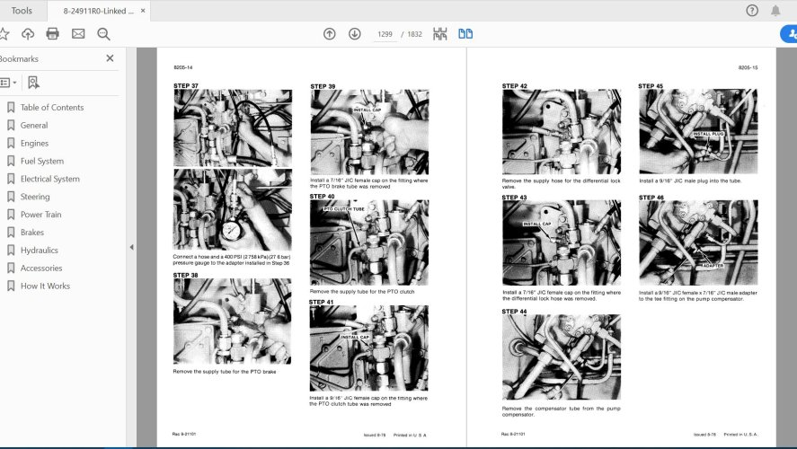This screenshot has width=797, height=449.
Task: Collapse the left navigation pane arrow
Action: coord(132,247)
